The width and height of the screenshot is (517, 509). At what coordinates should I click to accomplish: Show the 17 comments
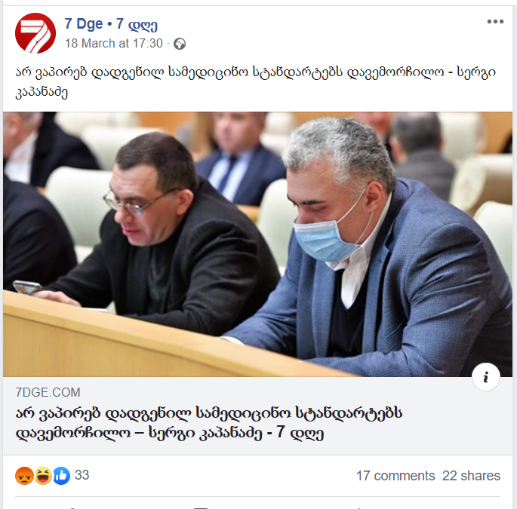[395, 476]
